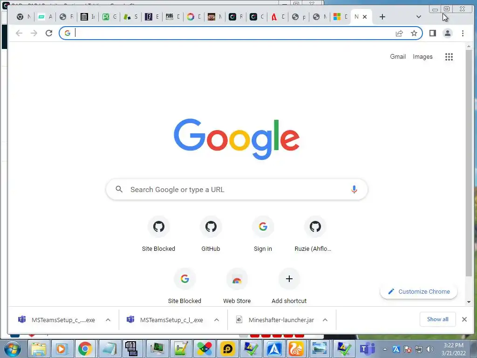
Task: Open the Chrome side panel
Action: tap(433, 33)
